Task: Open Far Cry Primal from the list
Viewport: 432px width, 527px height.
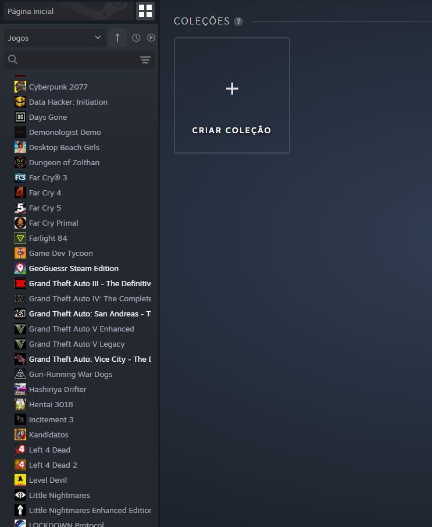Action: 53,223
